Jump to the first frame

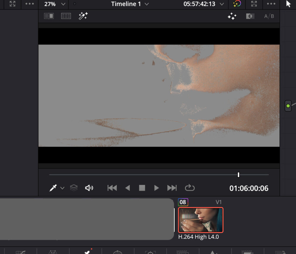[x=112, y=188]
